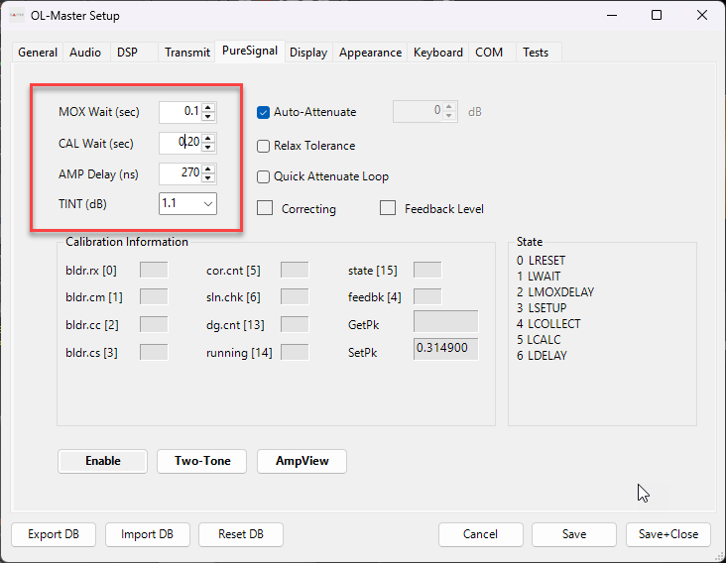726x563 pixels.
Task: Open AmpView
Action: click(302, 461)
